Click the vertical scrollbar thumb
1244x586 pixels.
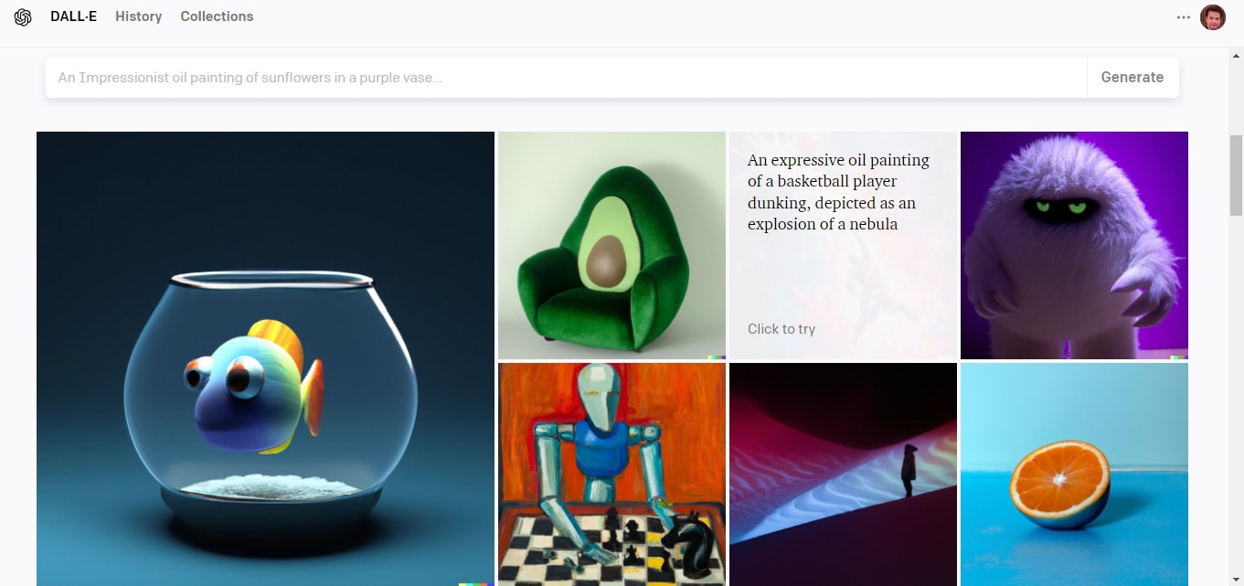pos(1236,176)
